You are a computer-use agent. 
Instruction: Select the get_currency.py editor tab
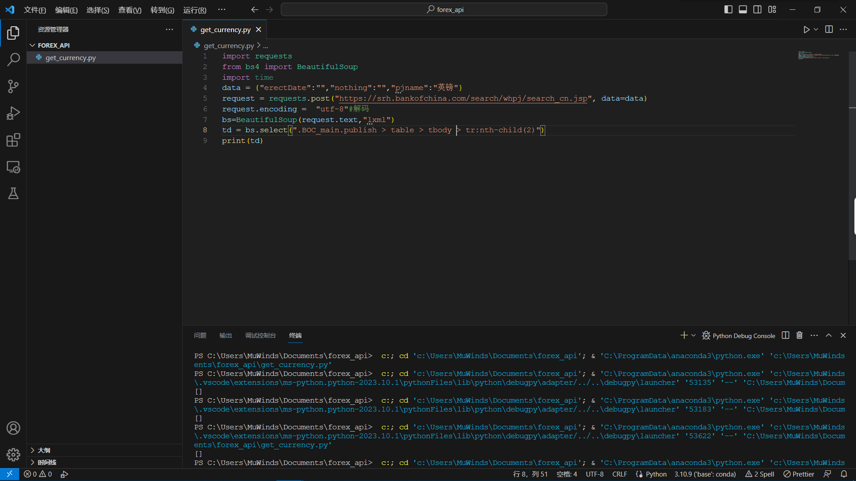pyautogui.click(x=225, y=29)
